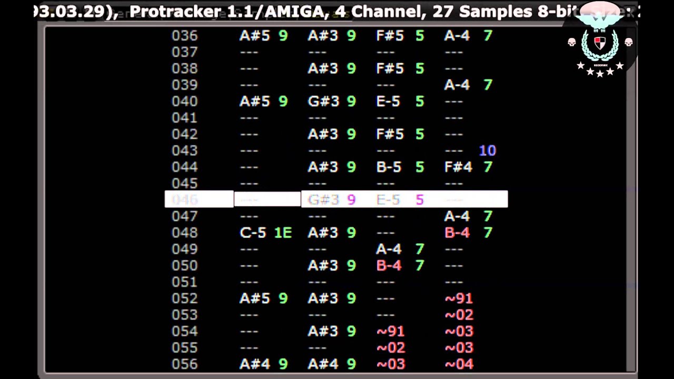Click C-5 1E in row 048
The width and height of the screenshot is (674, 379).
tap(266, 233)
